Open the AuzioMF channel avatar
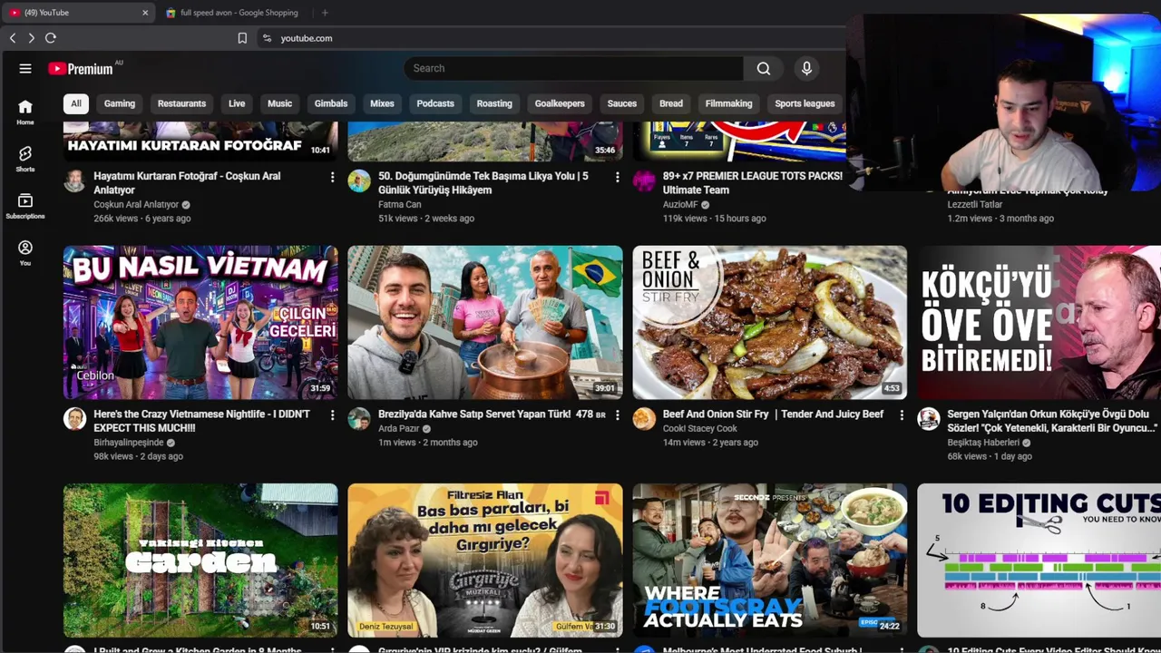The image size is (1161, 653). click(x=644, y=180)
